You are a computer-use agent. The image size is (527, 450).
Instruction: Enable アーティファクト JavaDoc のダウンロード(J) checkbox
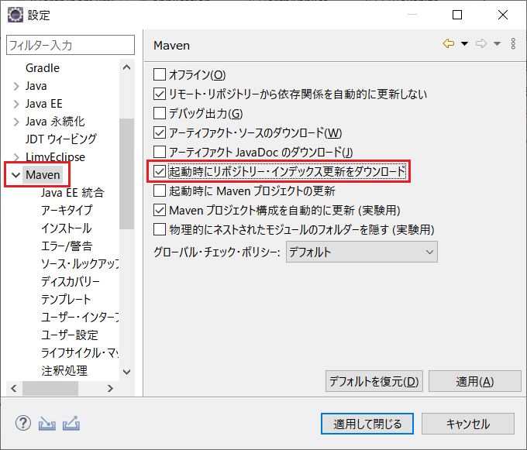160,152
